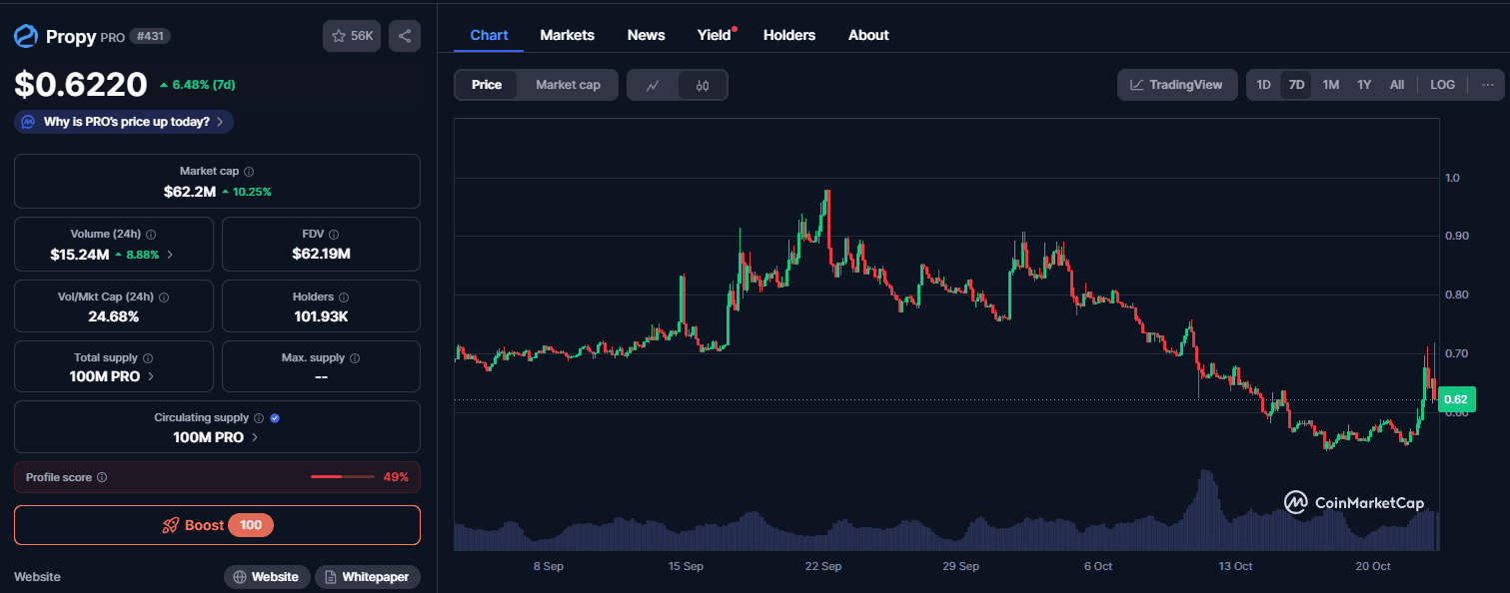Toggle LOG scale on the chart

pos(1442,84)
